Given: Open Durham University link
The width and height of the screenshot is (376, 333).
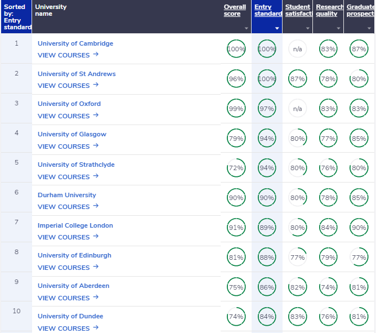Looking at the screenshot, I should tap(66, 195).
